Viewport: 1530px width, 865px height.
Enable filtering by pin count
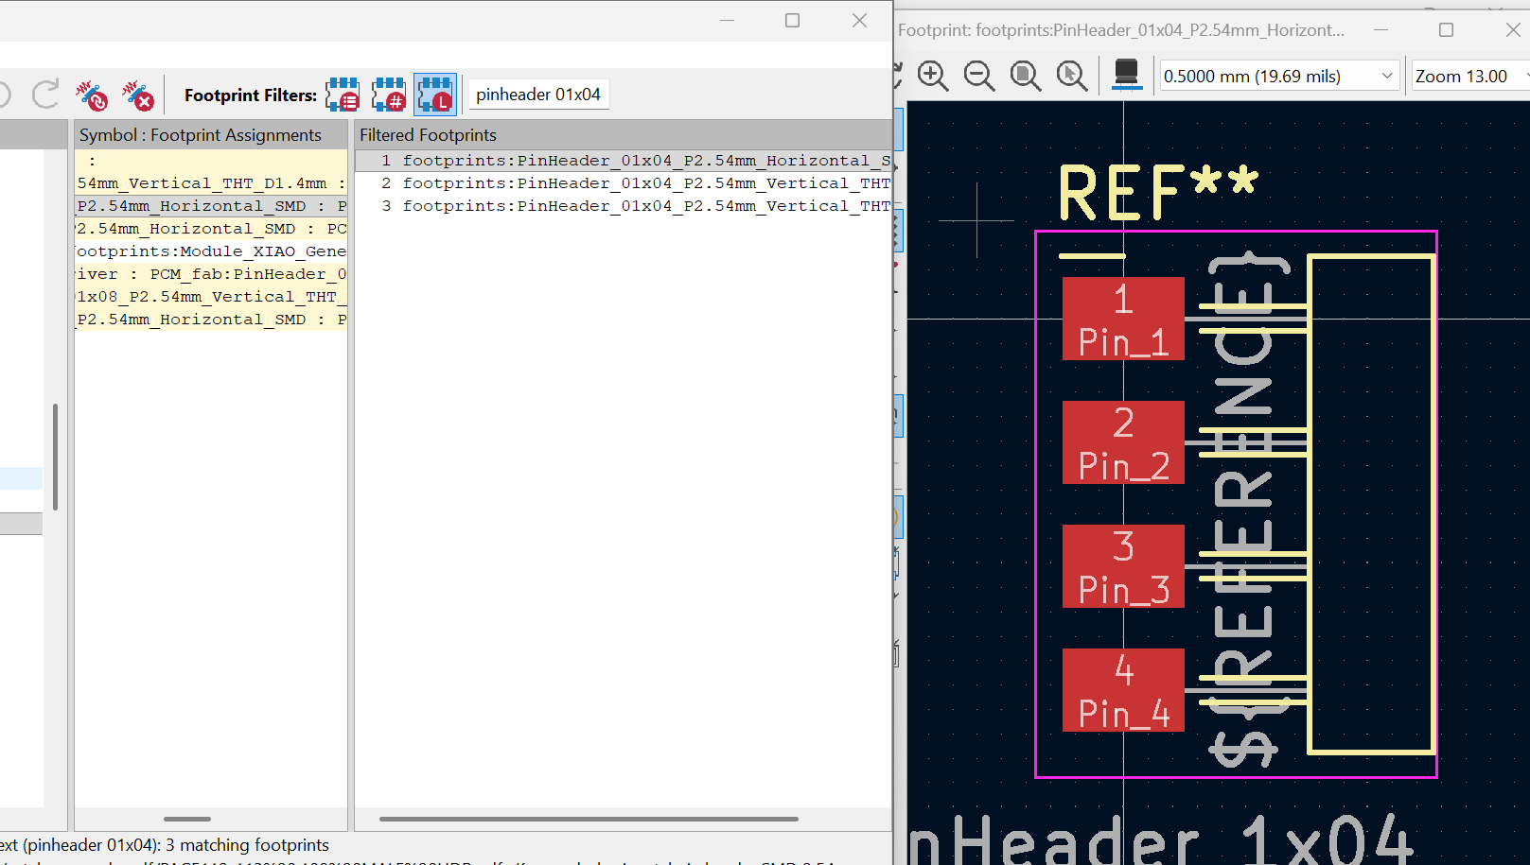388,95
